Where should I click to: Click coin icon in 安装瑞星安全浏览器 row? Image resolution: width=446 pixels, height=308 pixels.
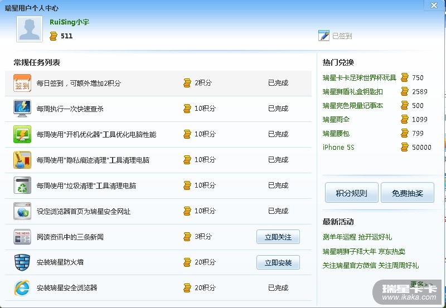(x=187, y=288)
